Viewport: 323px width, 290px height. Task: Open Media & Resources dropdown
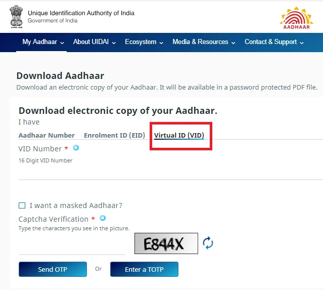(204, 42)
